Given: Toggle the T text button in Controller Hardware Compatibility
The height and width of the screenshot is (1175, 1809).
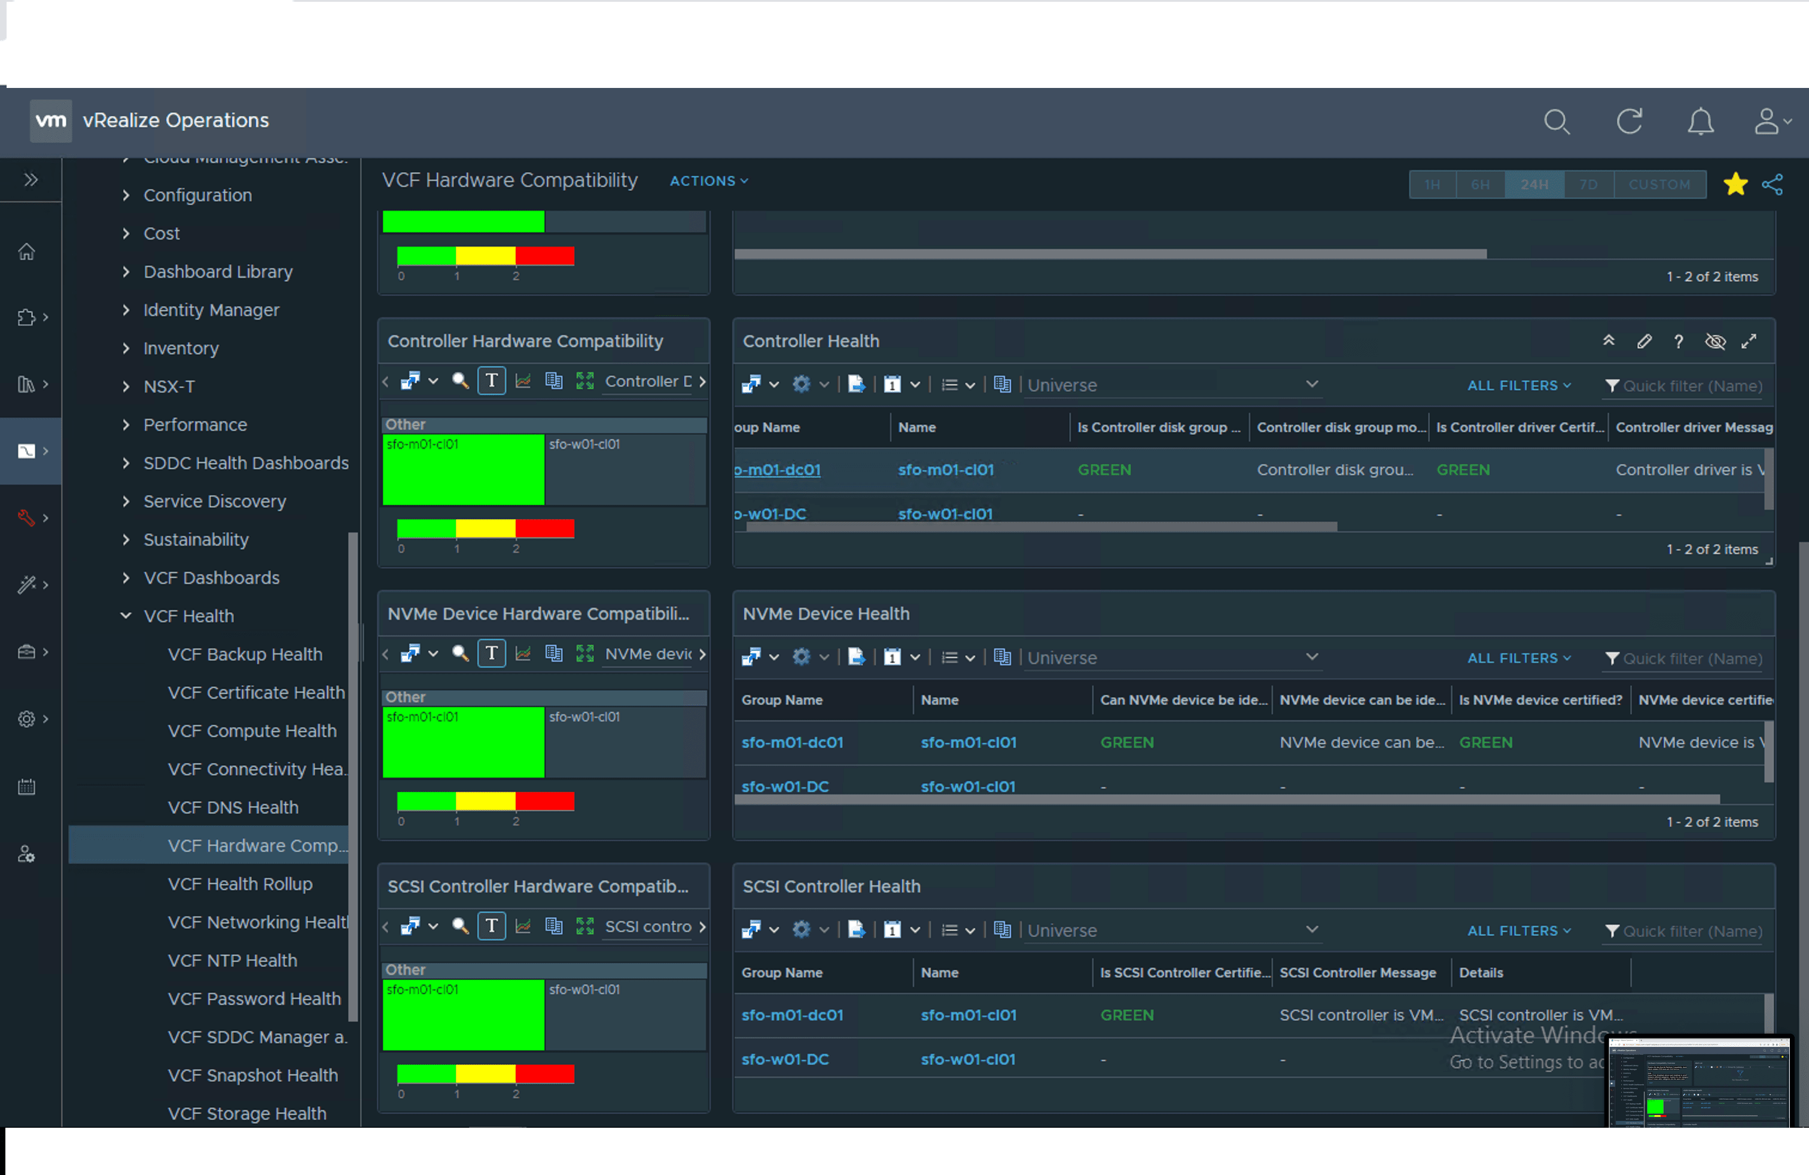Looking at the screenshot, I should [491, 380].
